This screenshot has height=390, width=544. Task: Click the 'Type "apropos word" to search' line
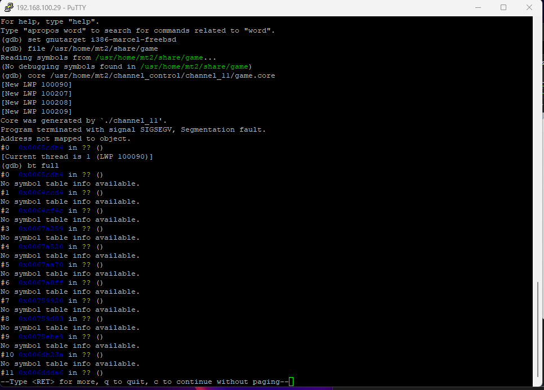138,30
